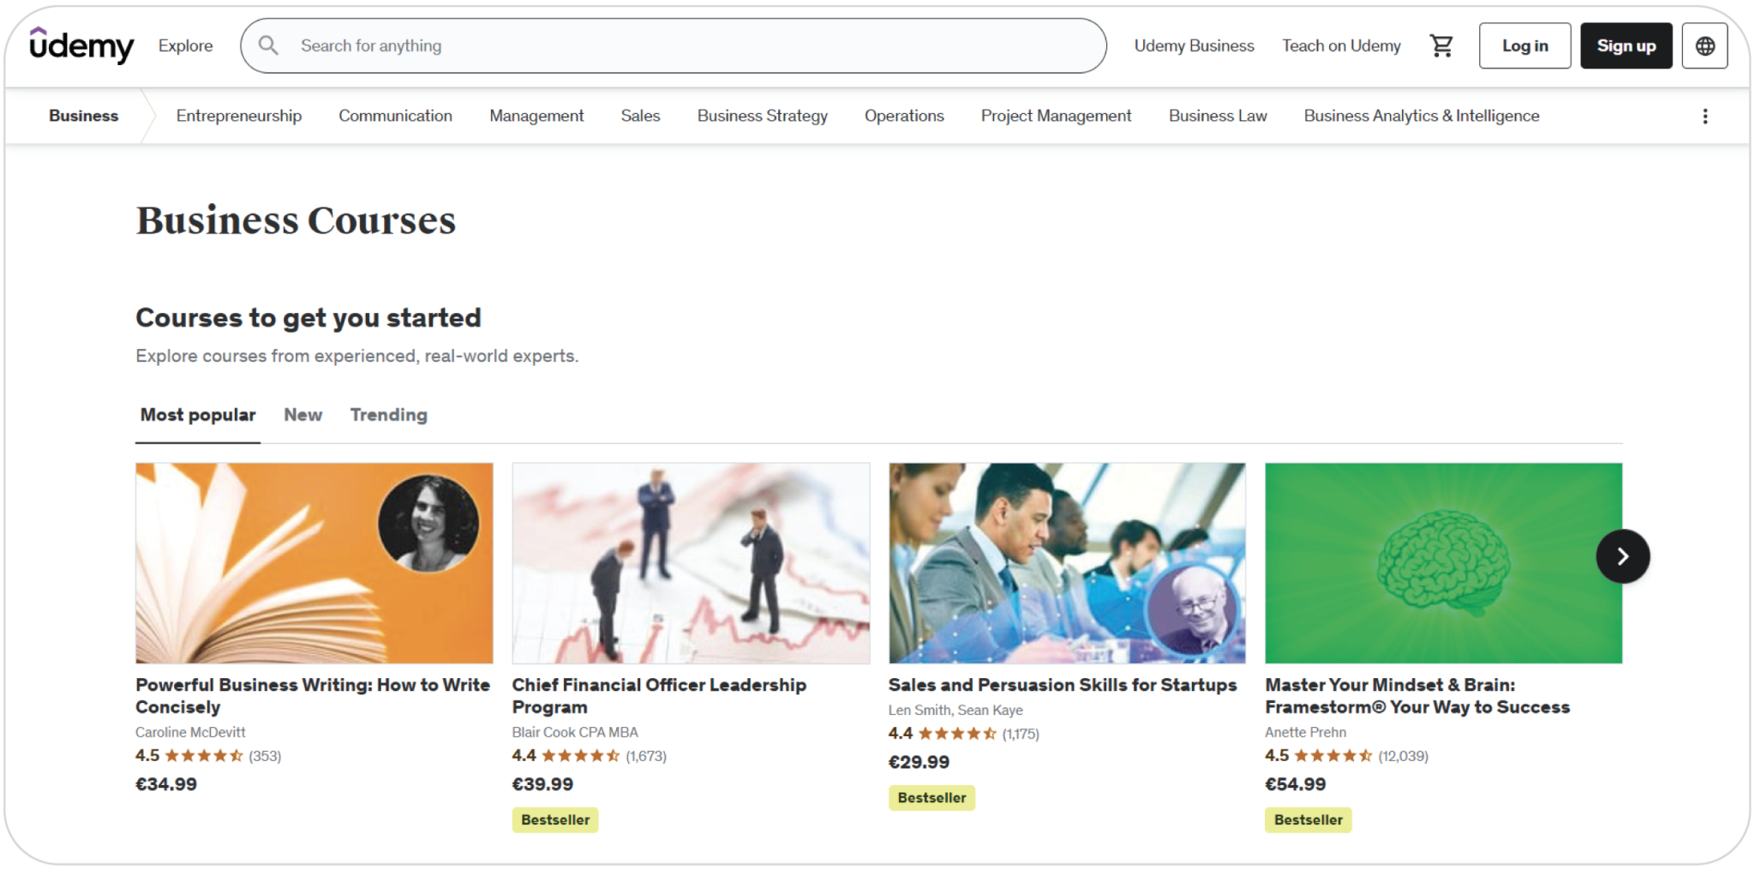Click the Sign up button
The height and width of the screenshot is (870, 1755).
[x=1626, y=45]
